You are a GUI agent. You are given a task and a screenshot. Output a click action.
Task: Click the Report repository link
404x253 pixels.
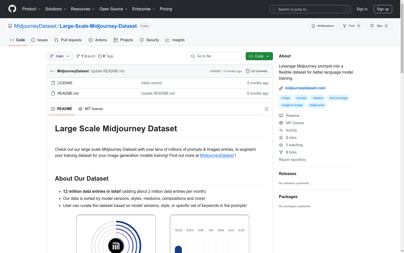pyautogui.click(x=292, y=160)
